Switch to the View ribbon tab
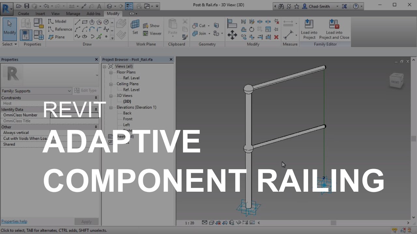Screen dimensions: 417x234 55,14
